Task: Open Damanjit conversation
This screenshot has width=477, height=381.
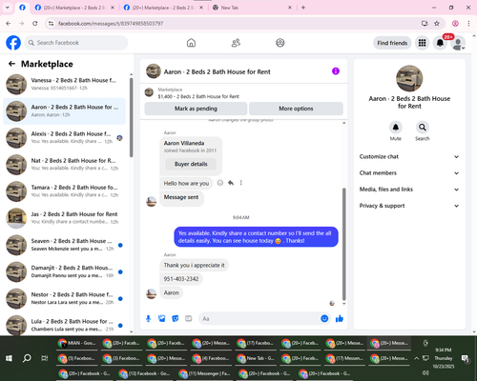Action: tap(64, 271)
